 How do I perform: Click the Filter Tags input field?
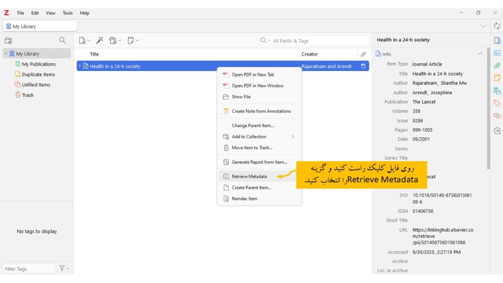click(x=28, y=269)
